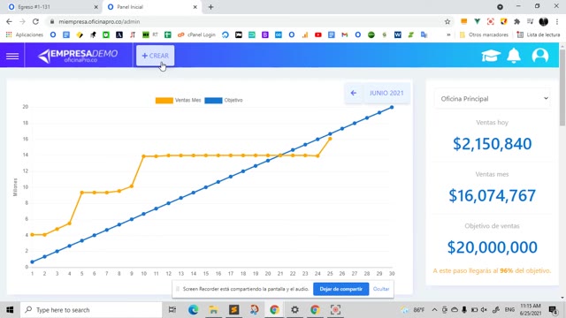Toggle the Objetivo legend series

click(x=224, y=100)
